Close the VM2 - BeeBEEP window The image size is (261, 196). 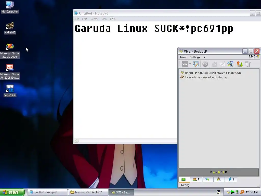[257, 51]
